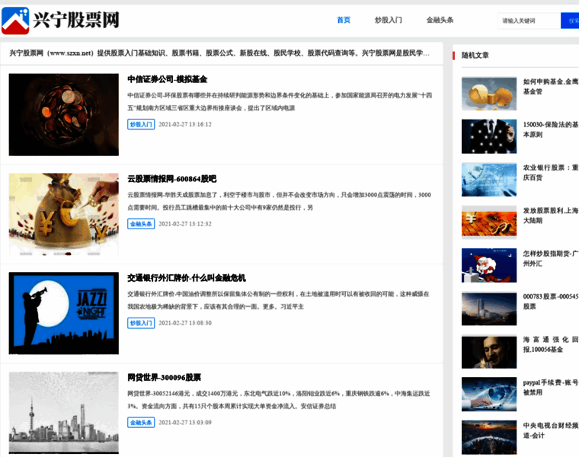This screenshot has width=579, height=457.
Task: Open the coins thumbnail for 中信证券公司 article
Action: point(64,114)
